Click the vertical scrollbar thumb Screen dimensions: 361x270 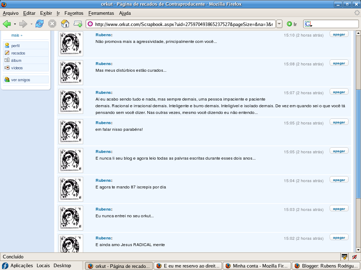pyautogui.click(x=358, y=144)
